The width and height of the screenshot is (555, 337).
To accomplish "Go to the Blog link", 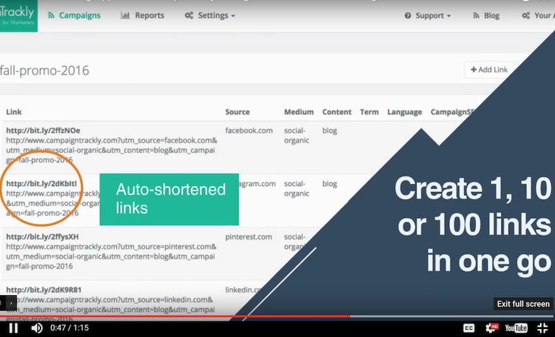I will pos(486,16).
